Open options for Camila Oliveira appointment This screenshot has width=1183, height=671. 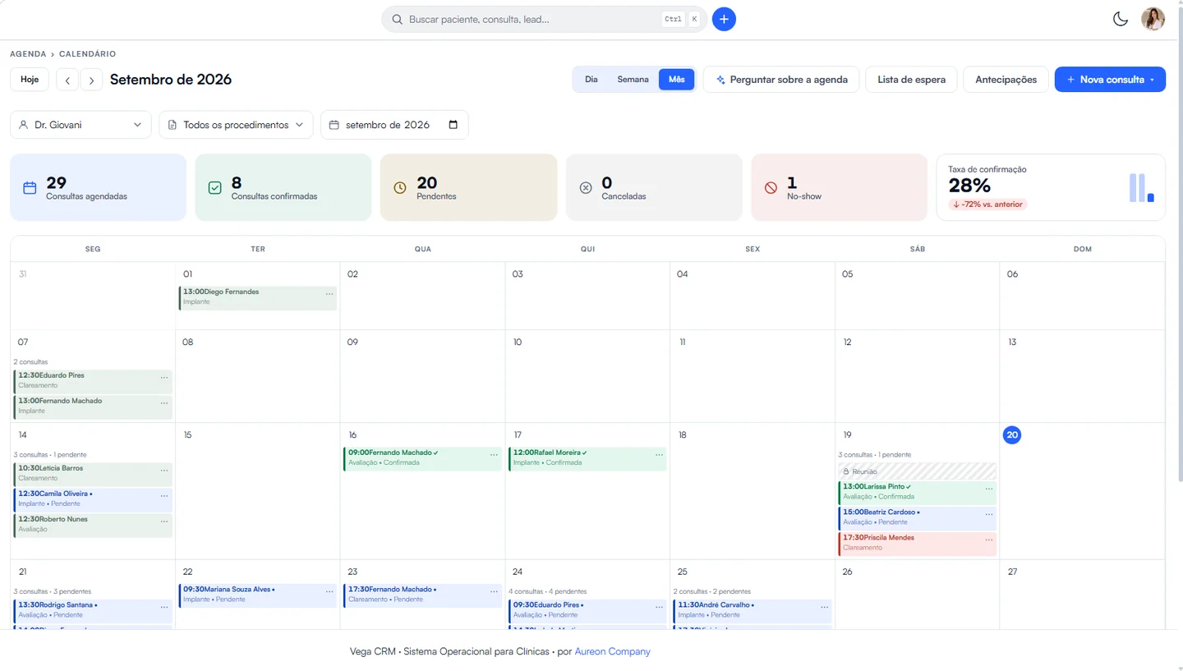[x=164, y=495]
